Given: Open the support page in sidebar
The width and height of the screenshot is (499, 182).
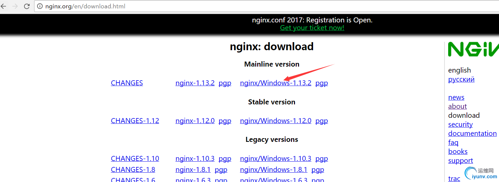Looking at the screenshot, I should click(461, 161).
